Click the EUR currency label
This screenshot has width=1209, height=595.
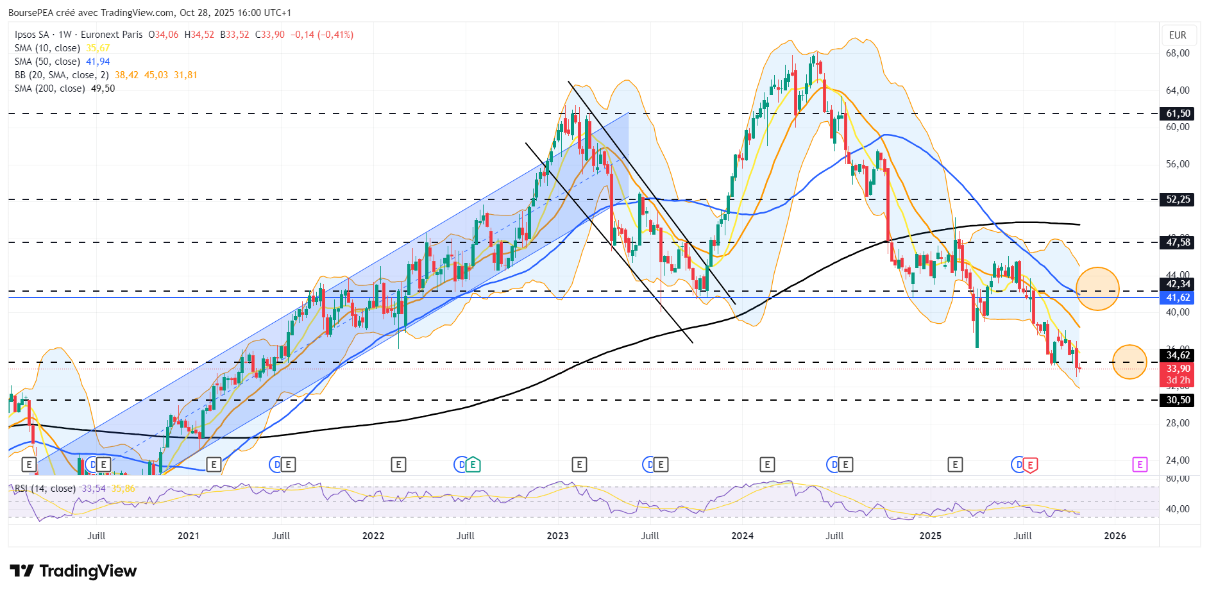[1178, 35]
